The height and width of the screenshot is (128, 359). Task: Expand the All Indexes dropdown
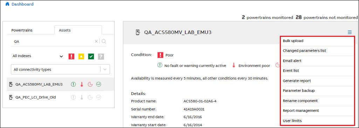click(38, 56)
